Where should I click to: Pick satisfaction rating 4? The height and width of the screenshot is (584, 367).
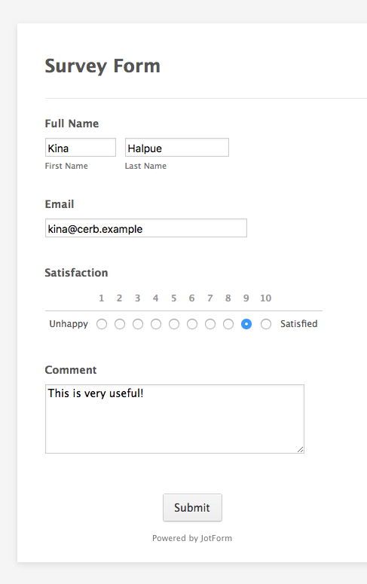click(156, 324)
